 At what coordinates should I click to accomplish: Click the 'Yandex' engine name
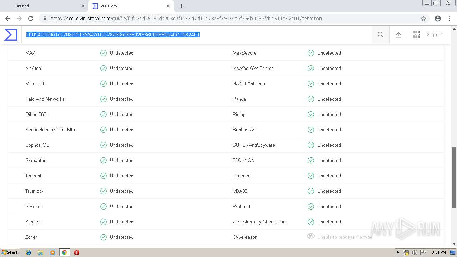tap(33, 222)
